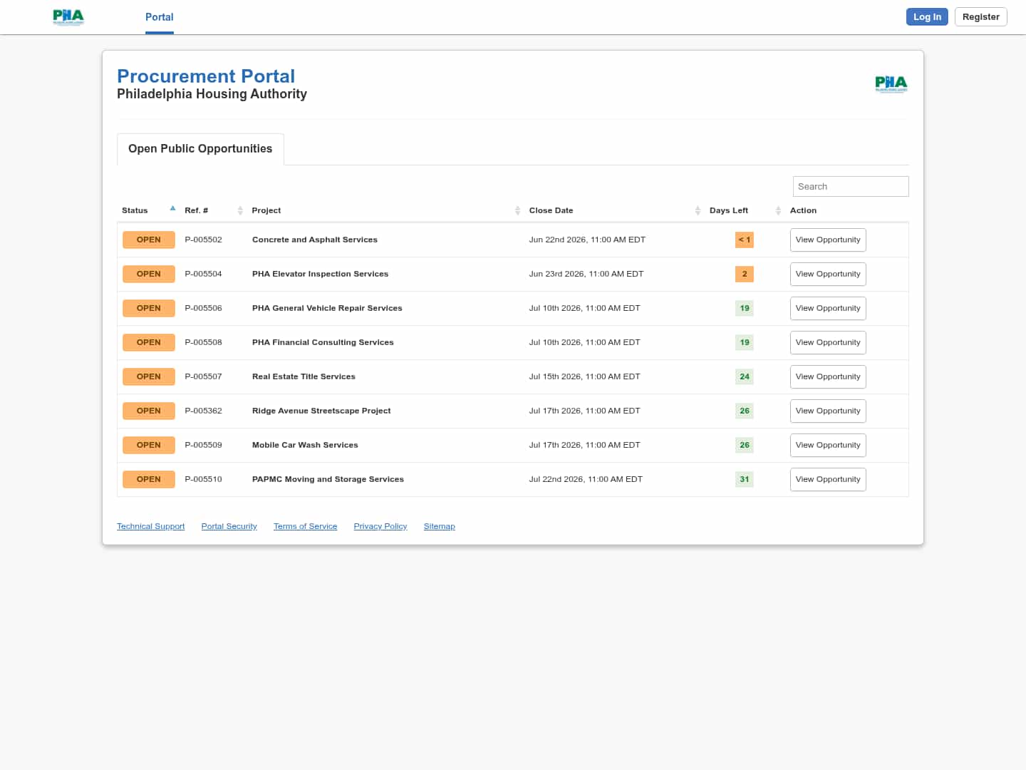Sort table by Ref. # column arrows
The width and height of the screenshot is (1026, 770).
240,210
